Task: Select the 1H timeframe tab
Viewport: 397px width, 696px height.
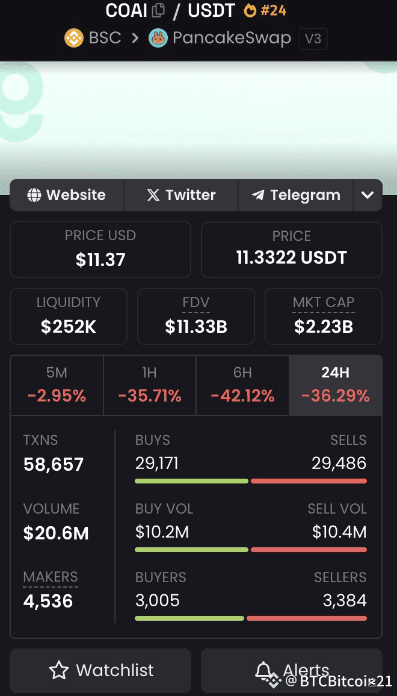Action: tap(150, 385)
